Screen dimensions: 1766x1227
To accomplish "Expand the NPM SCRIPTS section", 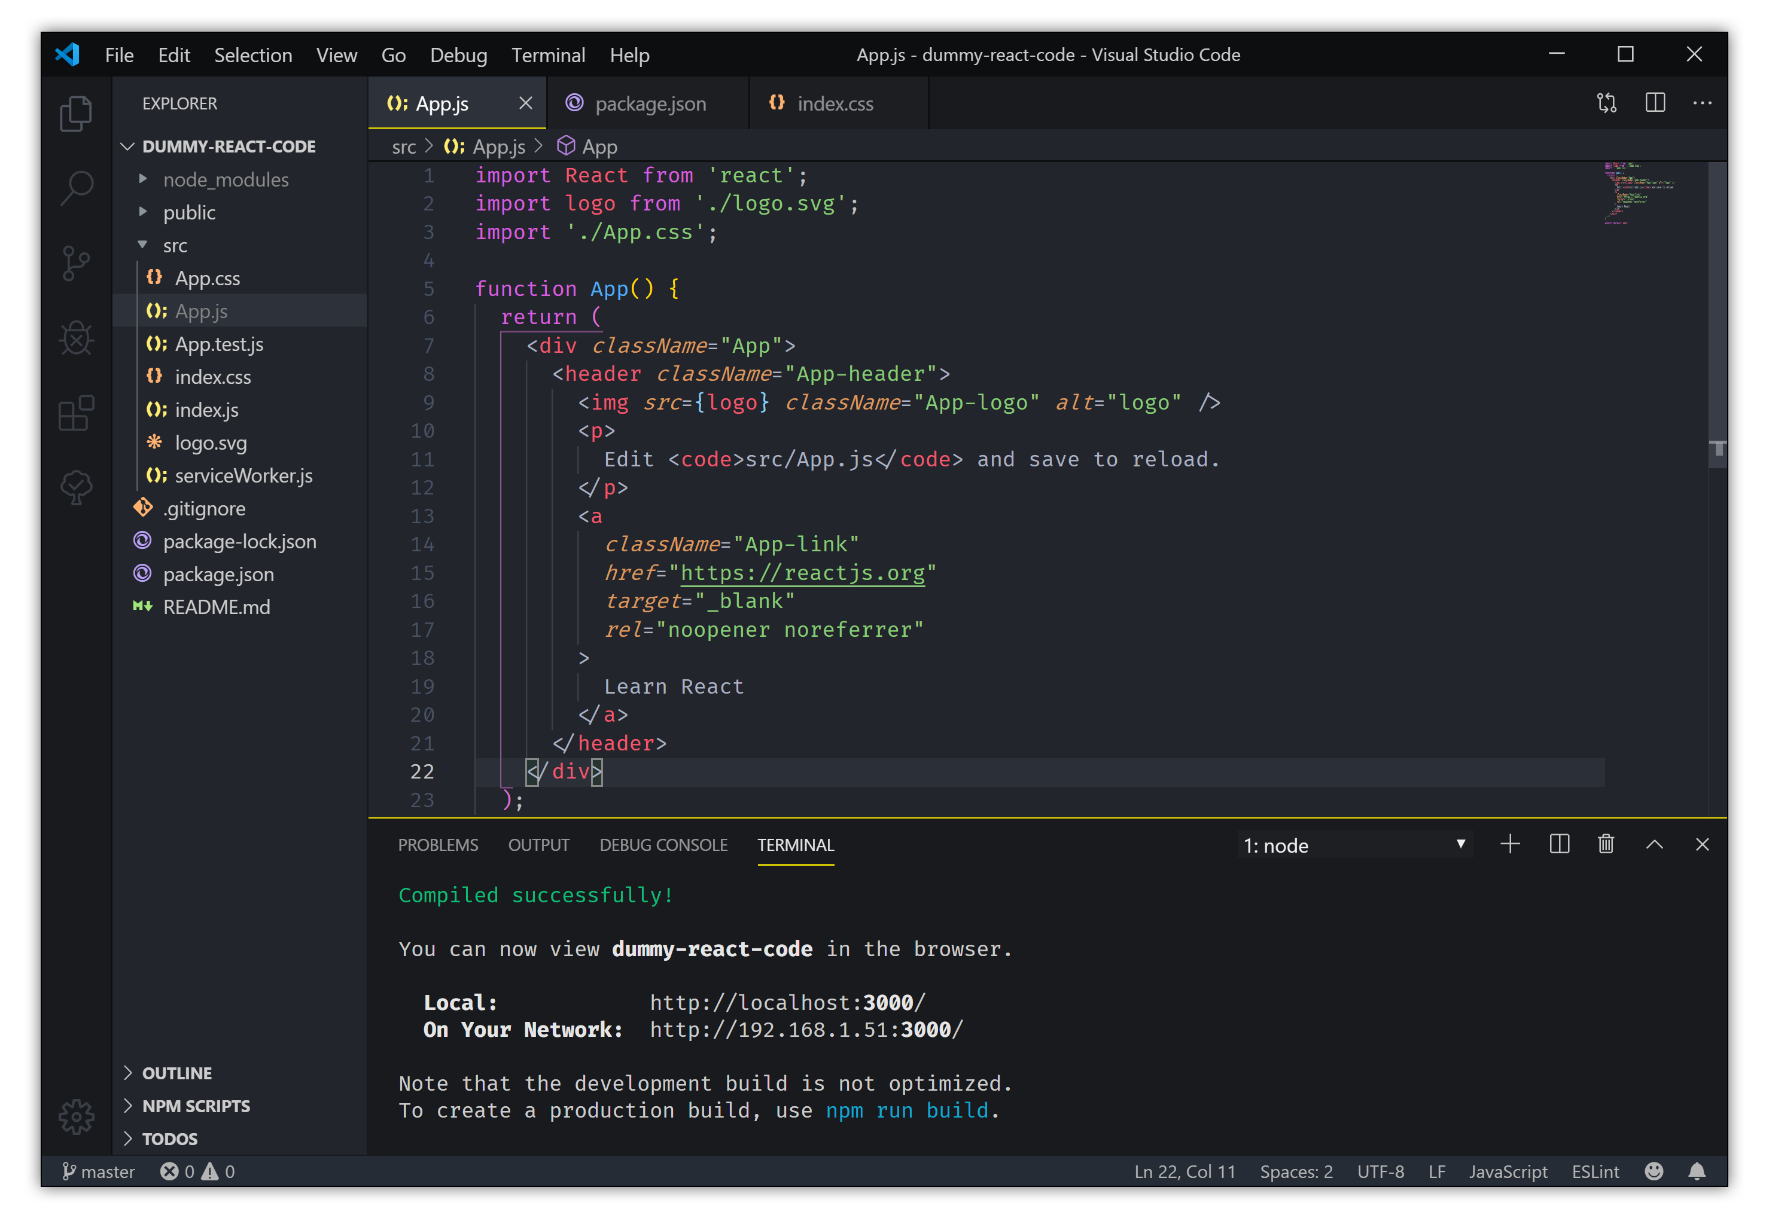I will (196, 1106).
